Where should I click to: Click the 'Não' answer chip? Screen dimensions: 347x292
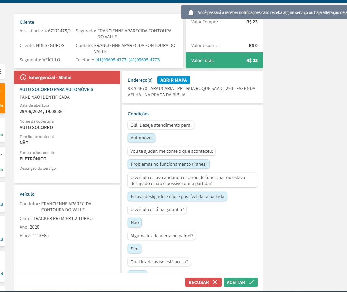pyautogui.click(x=135, y=223)
